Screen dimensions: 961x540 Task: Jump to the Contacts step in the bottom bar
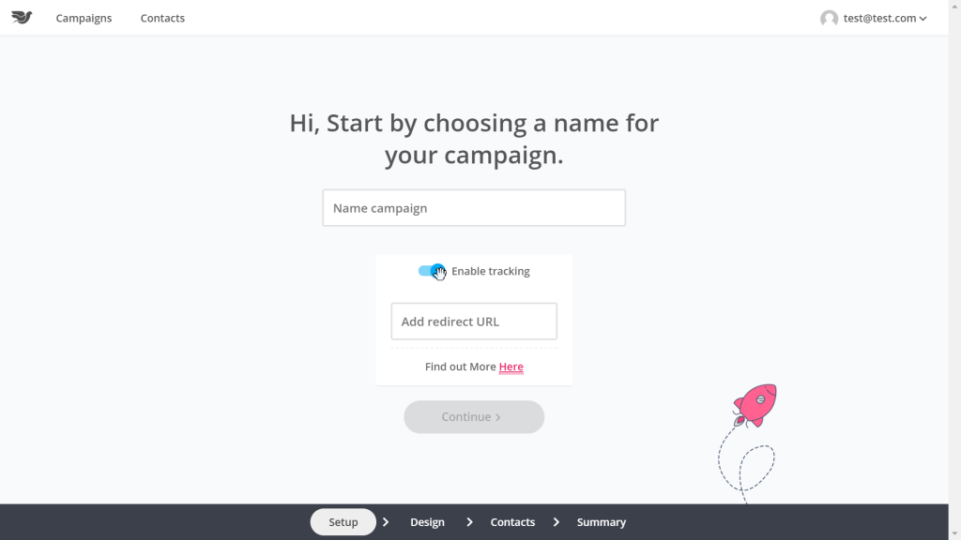point(512,522)
